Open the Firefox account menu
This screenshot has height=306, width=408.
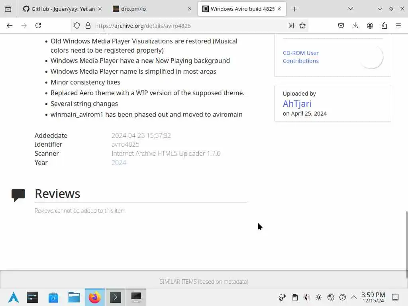tap(370, 25)
